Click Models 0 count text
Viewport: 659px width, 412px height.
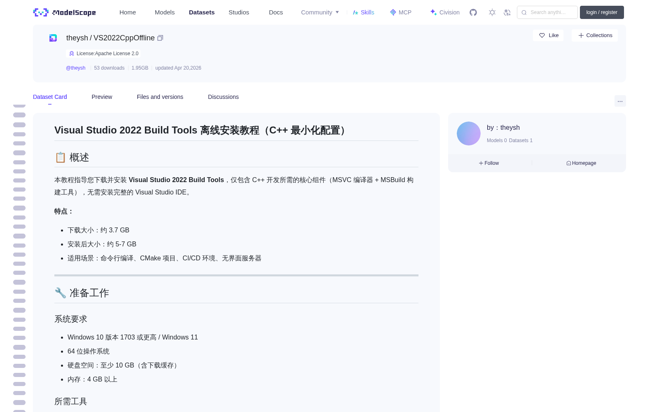[497, 140]
